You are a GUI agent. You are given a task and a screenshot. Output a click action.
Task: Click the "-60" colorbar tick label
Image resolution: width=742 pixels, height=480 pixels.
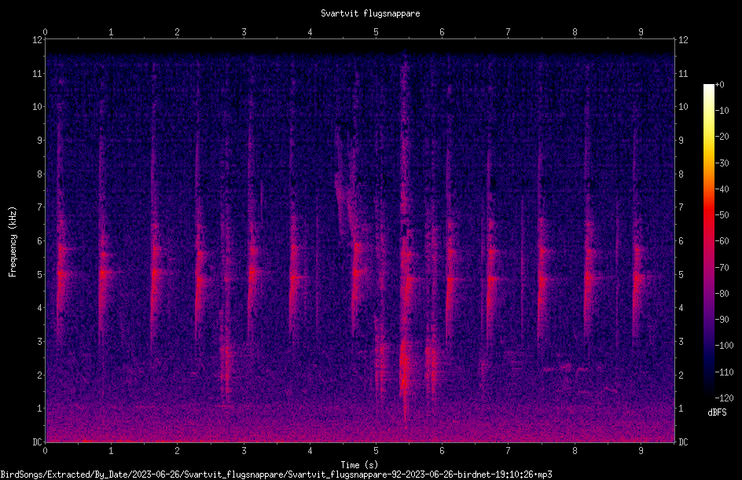click(x=722, y=241)
